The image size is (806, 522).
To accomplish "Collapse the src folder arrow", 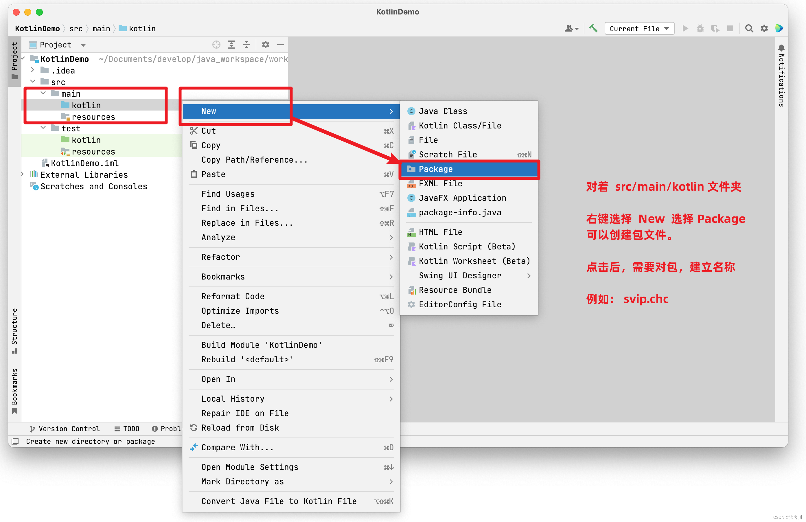I will (x=32, y=82).
